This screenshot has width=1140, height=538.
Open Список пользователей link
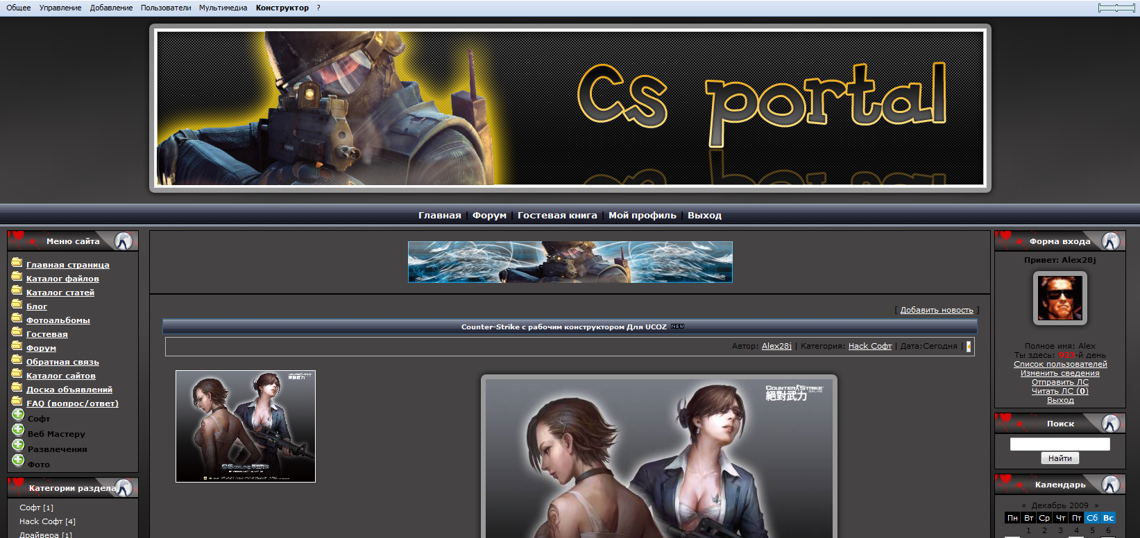point(1060,364)
